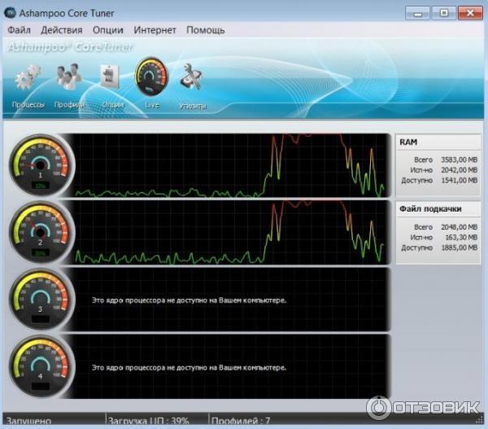Click RAM used value 2042,00 MB
The image size is (488, 429).
tap(459, 170)
